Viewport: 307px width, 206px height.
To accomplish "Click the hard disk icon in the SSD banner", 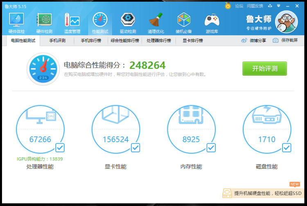I will 227,193.
